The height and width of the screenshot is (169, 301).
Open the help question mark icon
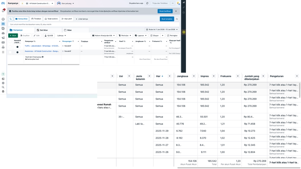pyautogui.click(x=3, y=74)
